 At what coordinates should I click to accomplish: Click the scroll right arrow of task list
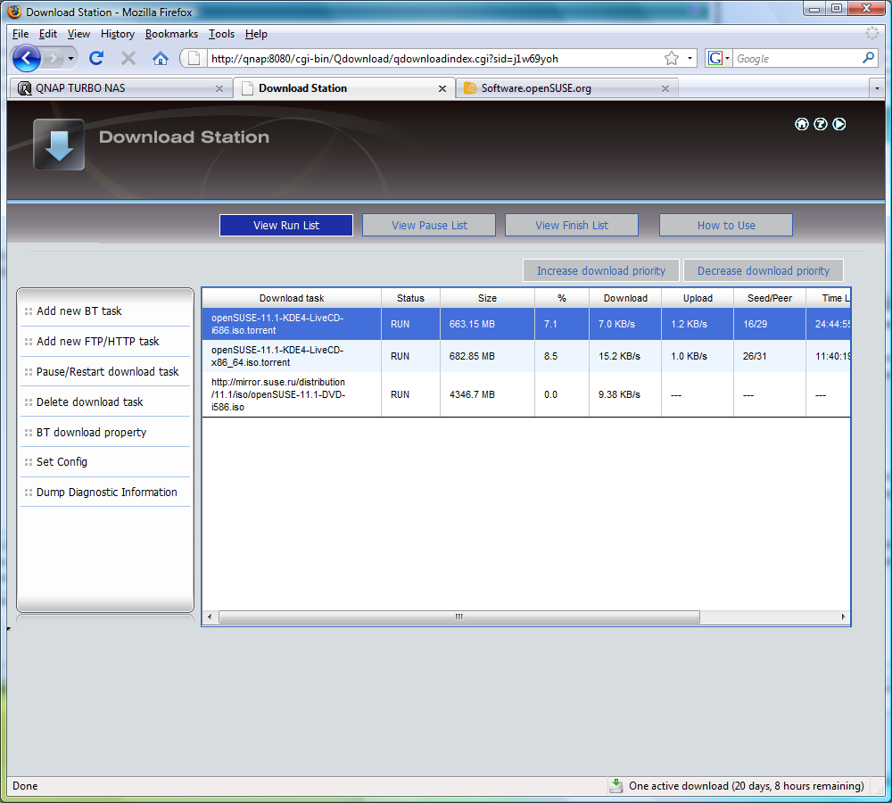(x=843, y=617)
